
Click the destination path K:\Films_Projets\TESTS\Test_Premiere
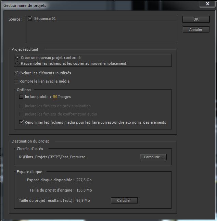[x=52, y=157]
